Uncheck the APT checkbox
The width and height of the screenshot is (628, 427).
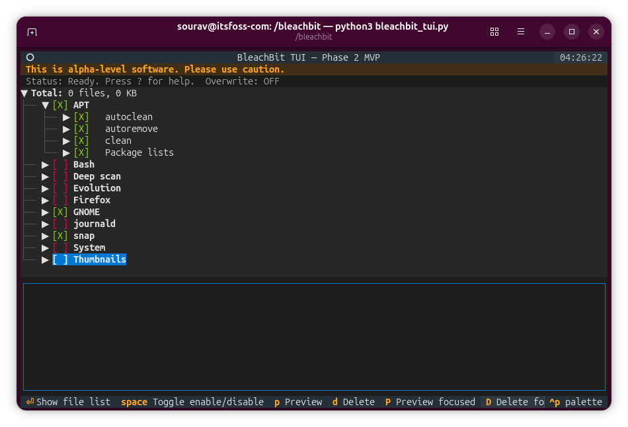click(60, 105)
